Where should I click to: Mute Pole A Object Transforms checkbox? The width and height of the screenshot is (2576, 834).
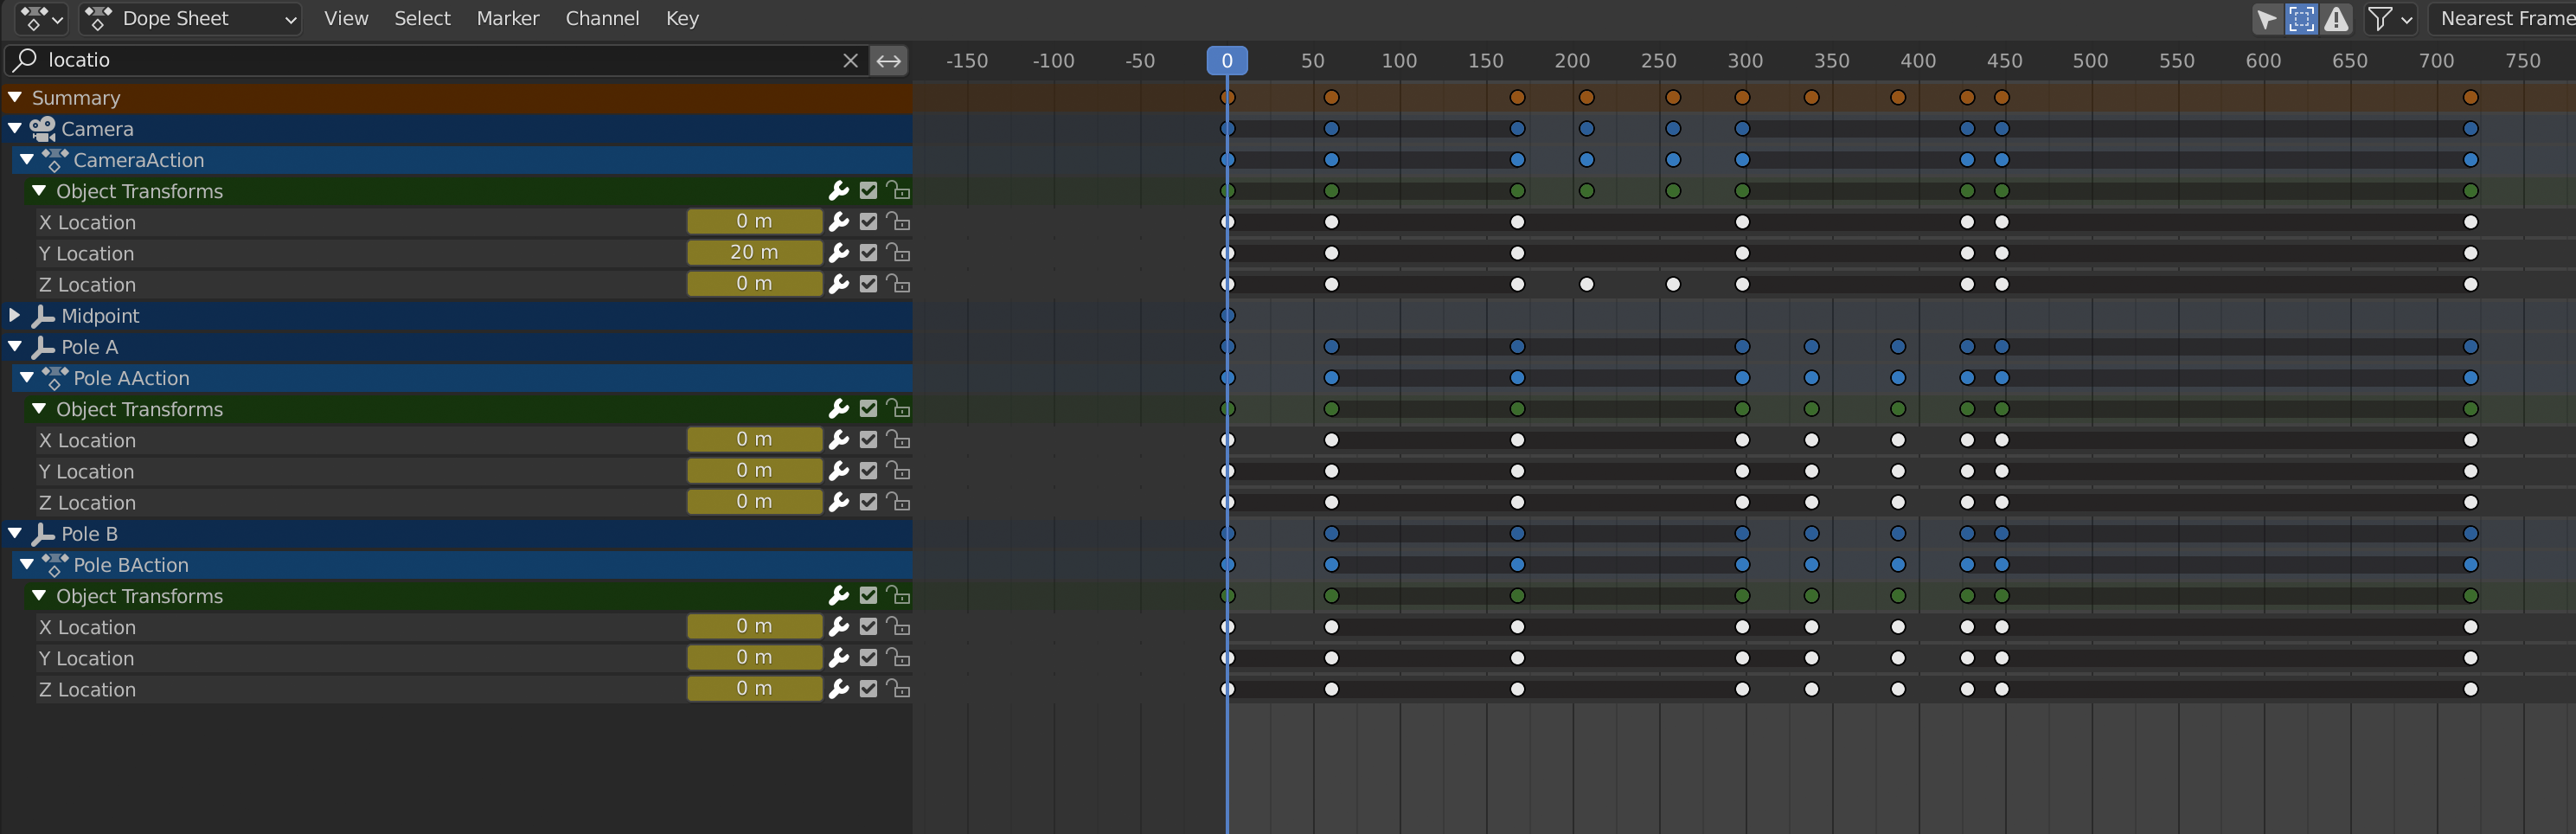coord(868,409)
